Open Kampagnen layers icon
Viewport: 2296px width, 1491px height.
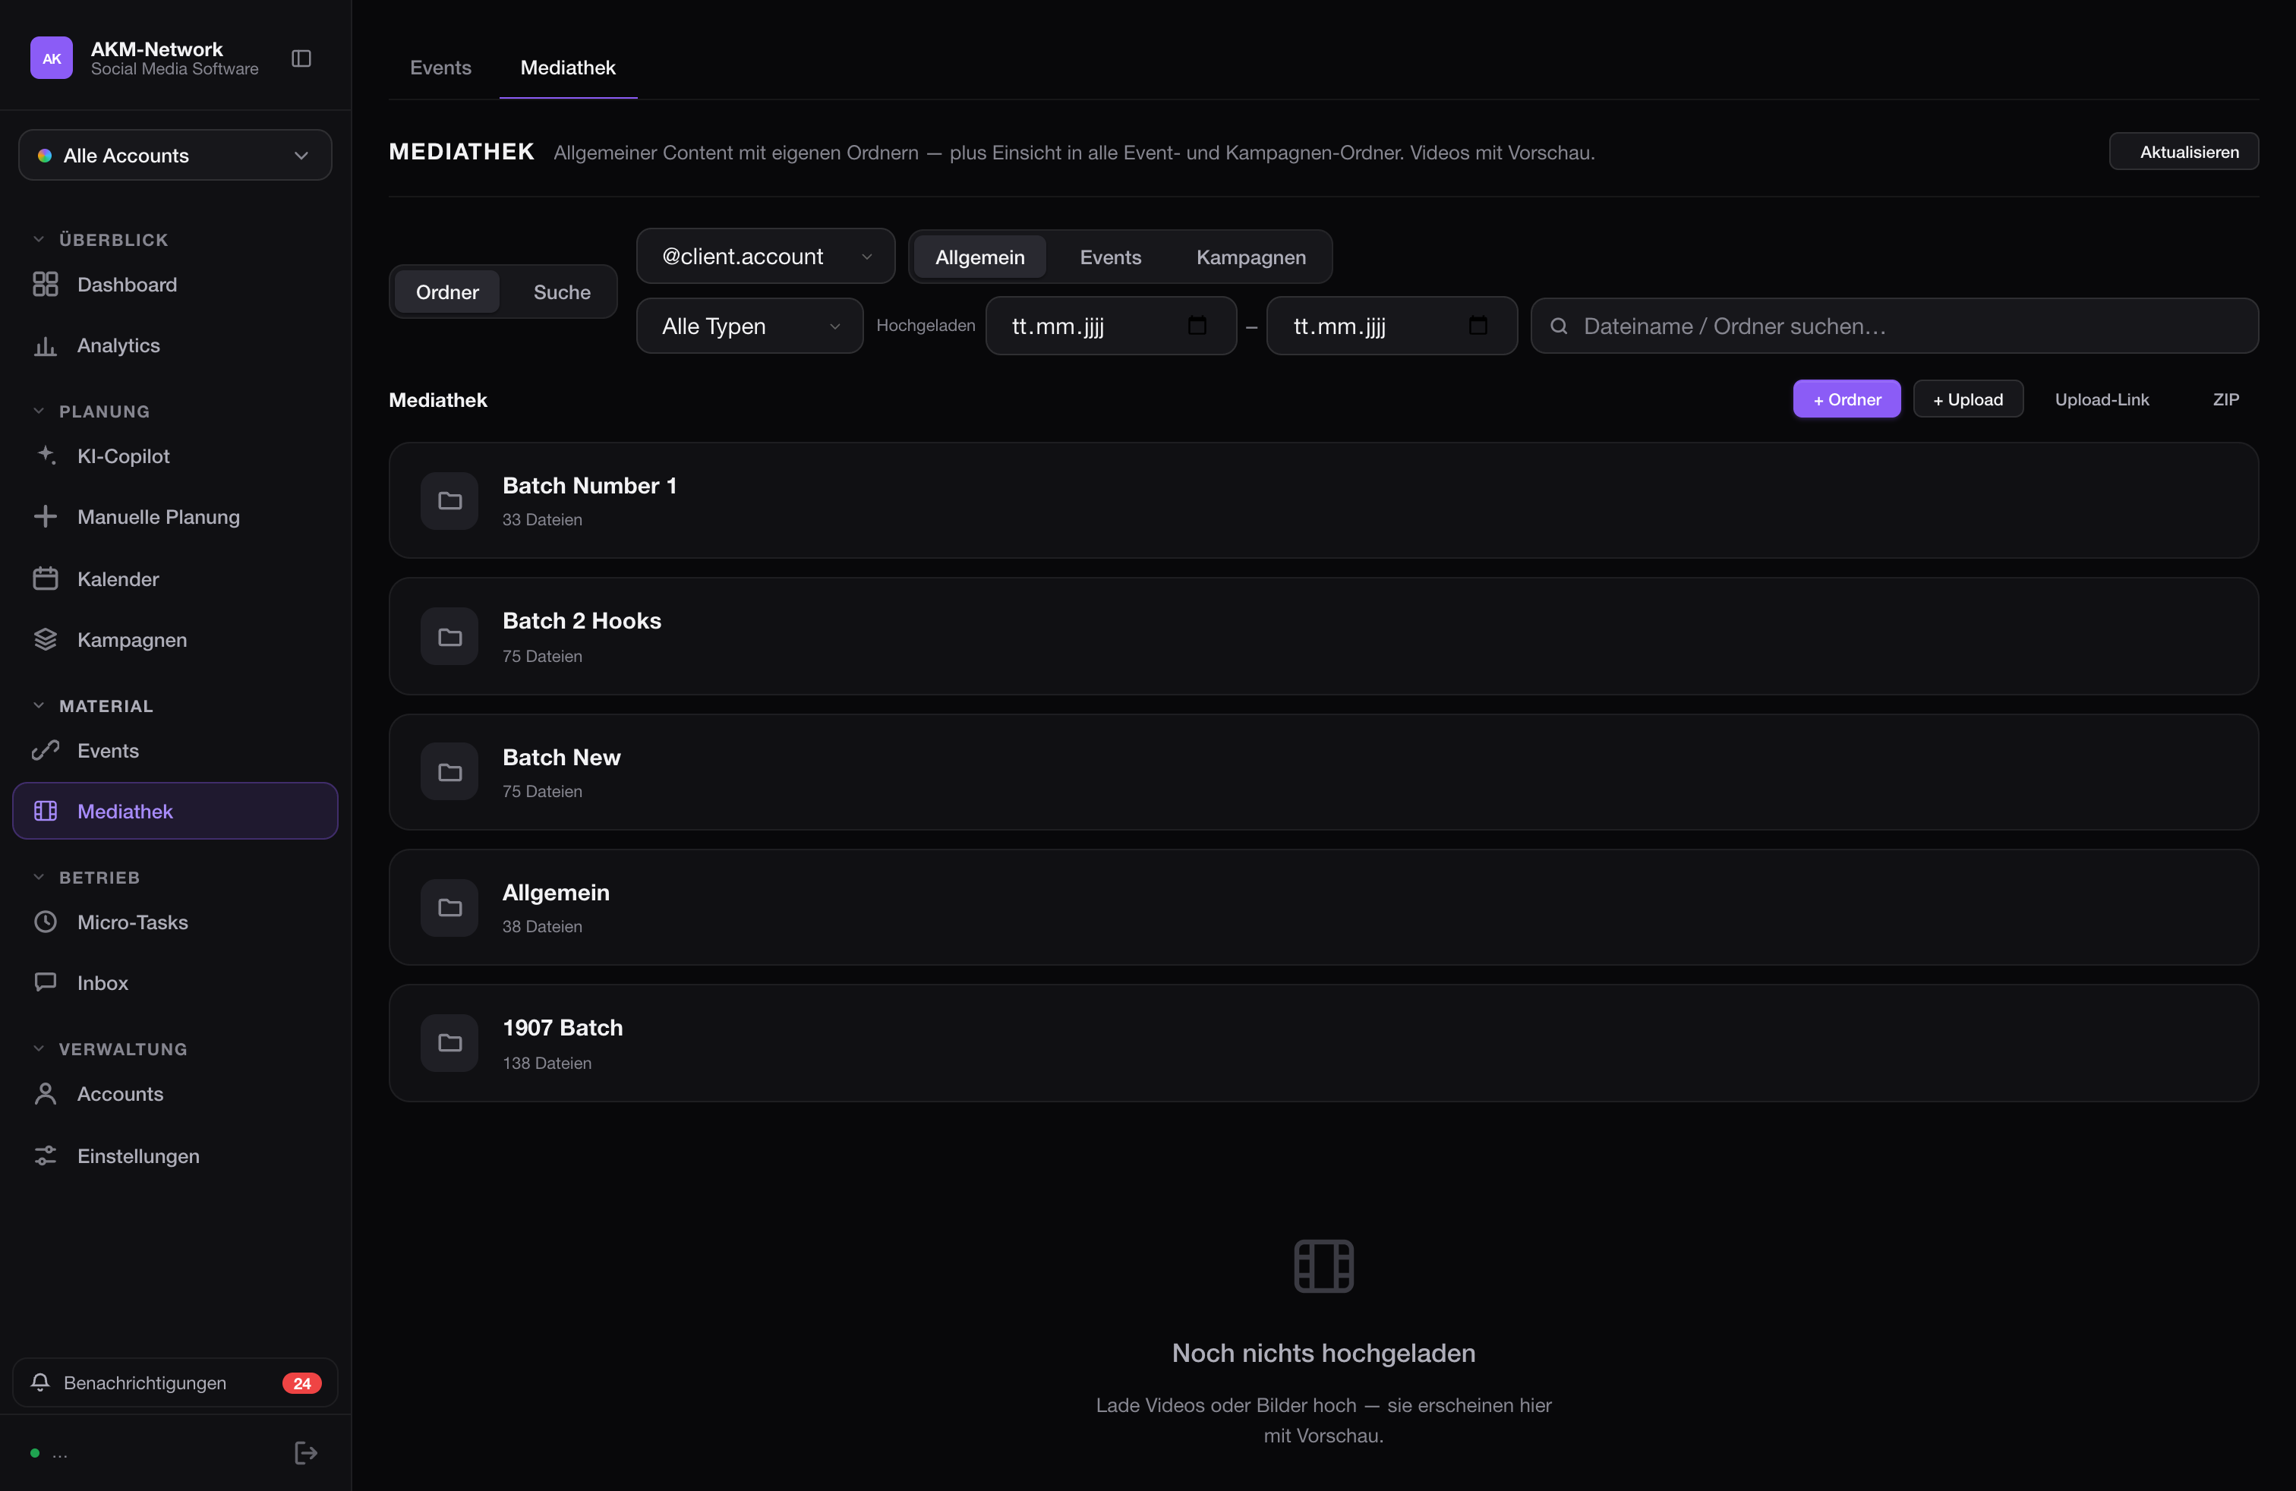coord(46,639)
